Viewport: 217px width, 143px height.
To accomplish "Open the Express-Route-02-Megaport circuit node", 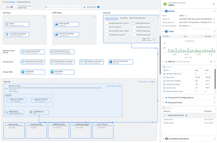I will (62, 52).
